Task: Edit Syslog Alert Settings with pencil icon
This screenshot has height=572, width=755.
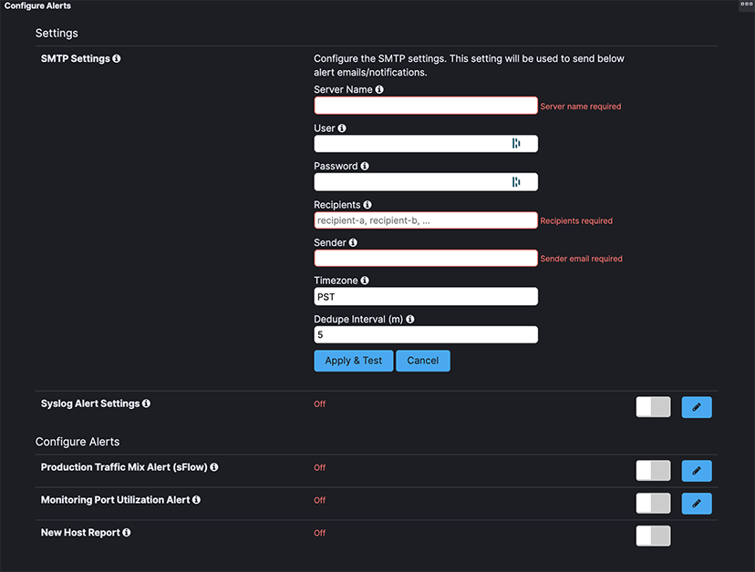Action: [697, 407]
